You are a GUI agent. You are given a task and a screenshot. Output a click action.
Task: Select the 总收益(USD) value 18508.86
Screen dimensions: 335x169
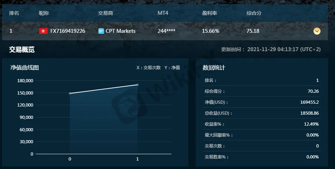point(310,113)
